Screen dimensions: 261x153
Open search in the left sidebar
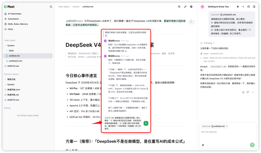point(51,7)
